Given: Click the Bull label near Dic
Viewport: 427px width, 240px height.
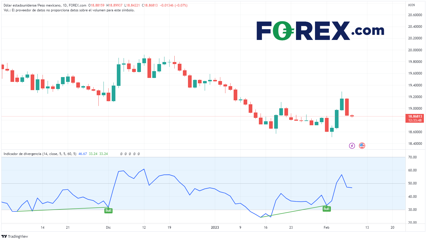Looking at the screenshot, I should [109, 211].
